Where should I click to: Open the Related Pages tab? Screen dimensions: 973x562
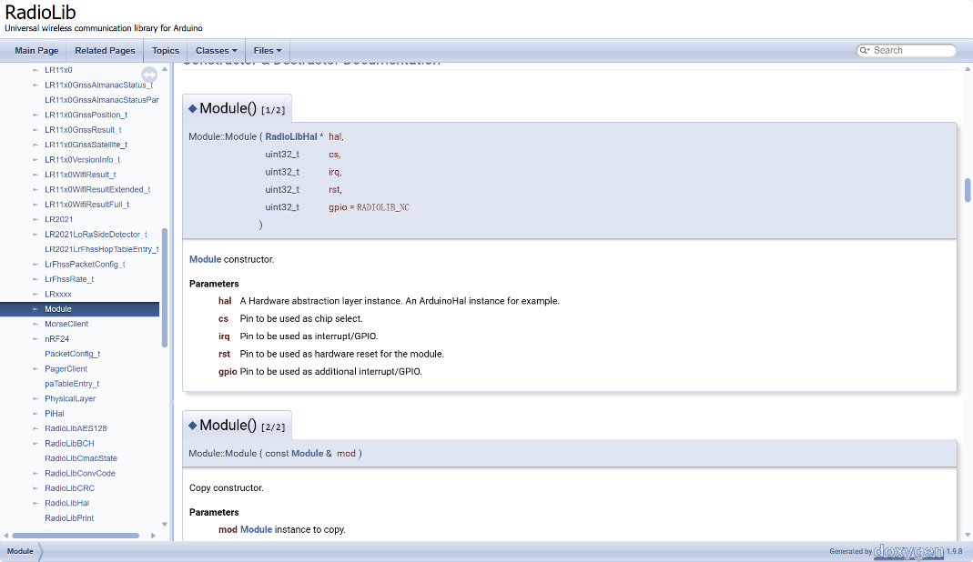tap(105, 50)
